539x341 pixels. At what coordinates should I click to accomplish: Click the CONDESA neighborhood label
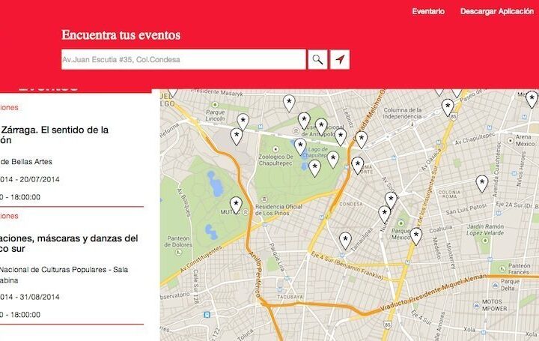[x=350, y=204]
